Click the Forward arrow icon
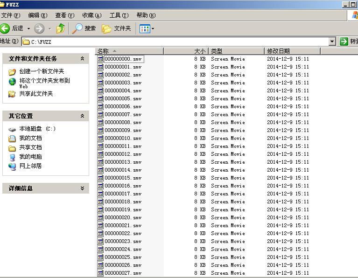The width and height of the screenshot is (358, 278). coord(39,28)
